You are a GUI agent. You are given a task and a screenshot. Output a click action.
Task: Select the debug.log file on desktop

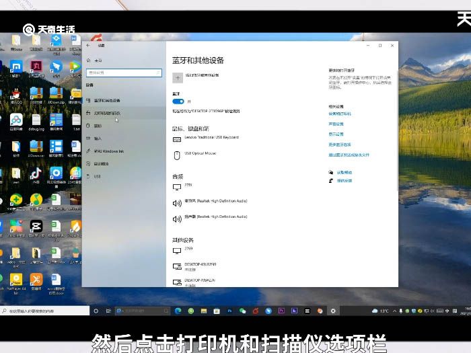36,122
